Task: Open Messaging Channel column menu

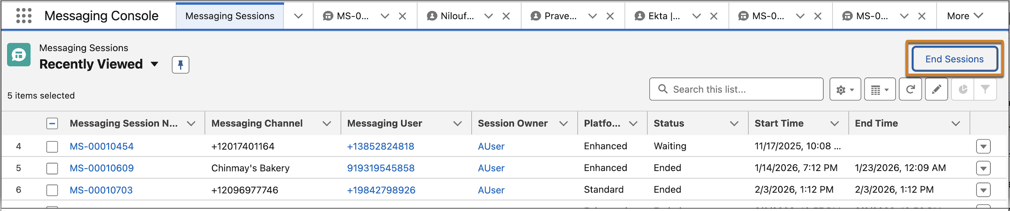Action: 327,124
